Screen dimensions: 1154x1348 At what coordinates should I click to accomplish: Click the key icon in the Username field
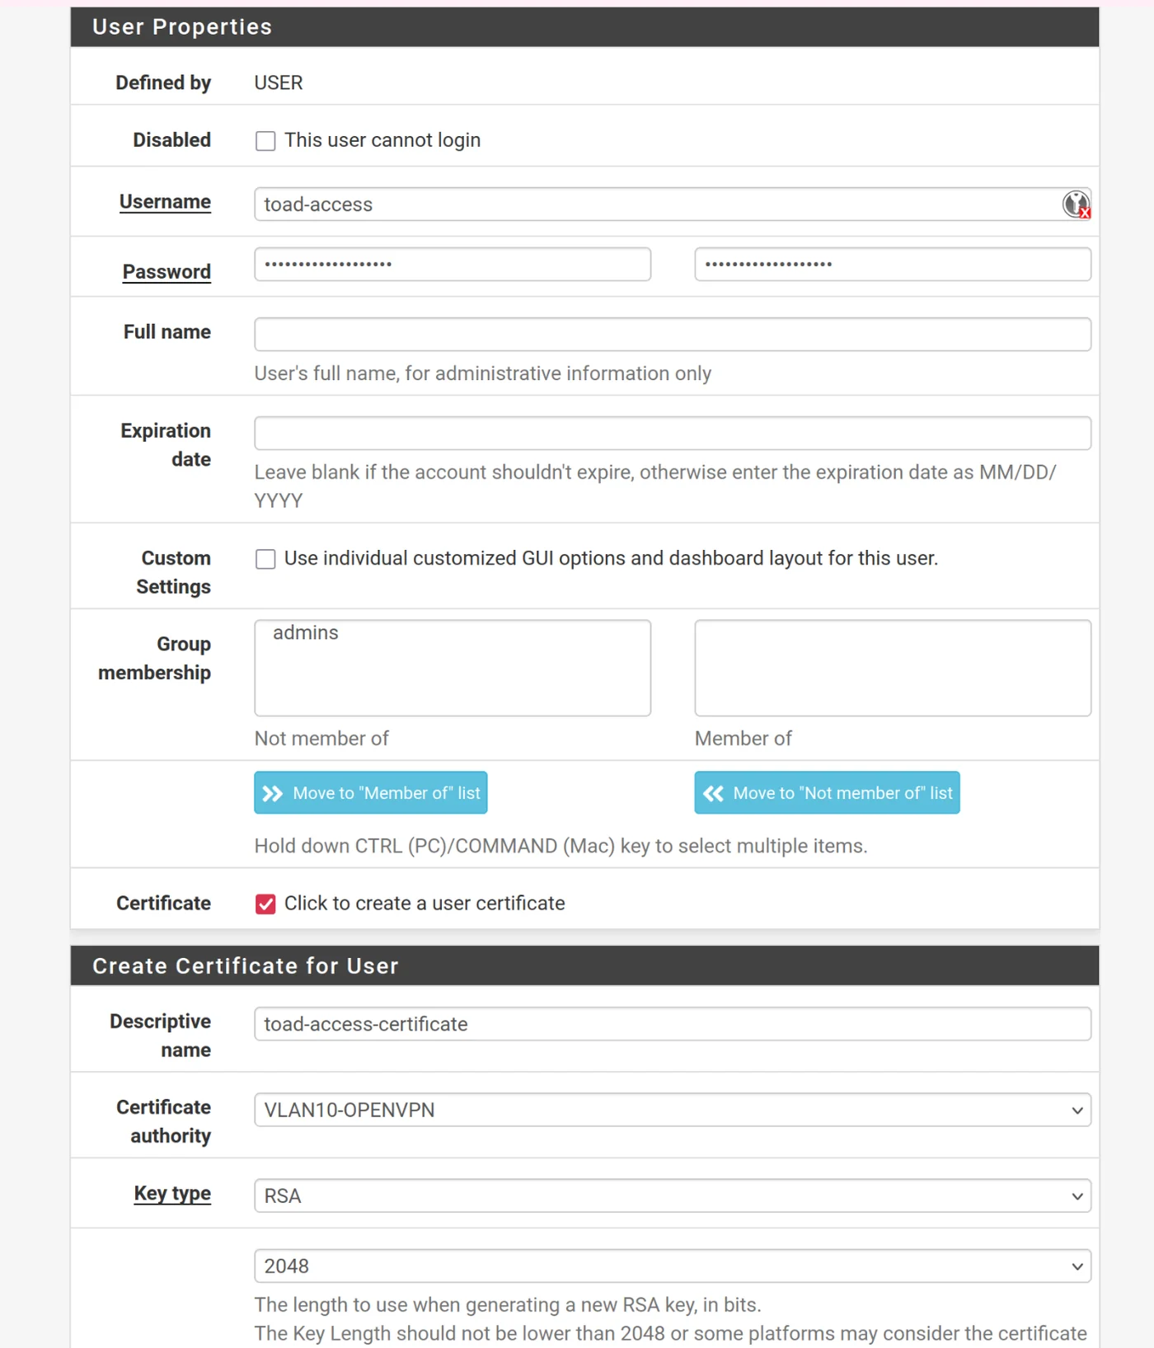click(1075, 204)
